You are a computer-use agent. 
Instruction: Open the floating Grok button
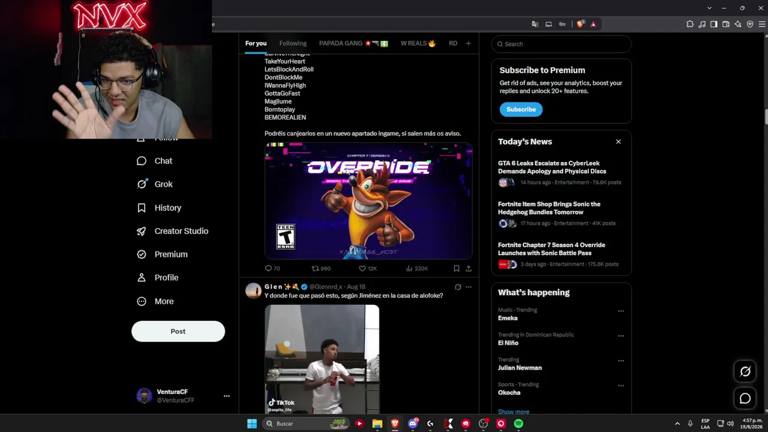(x=745, y=371)
